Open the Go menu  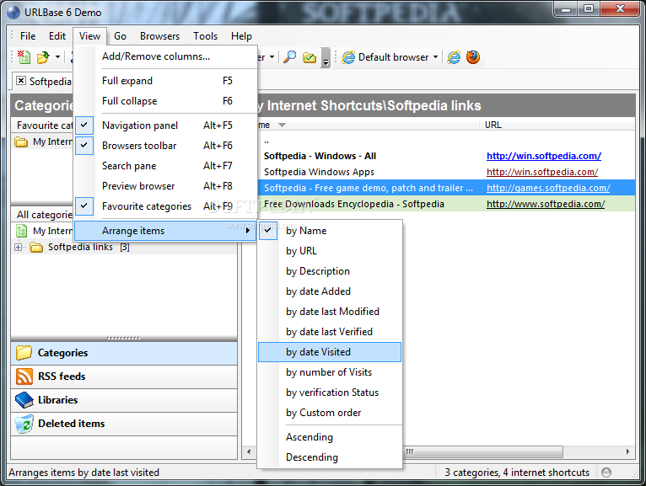[x=120, y=36]
